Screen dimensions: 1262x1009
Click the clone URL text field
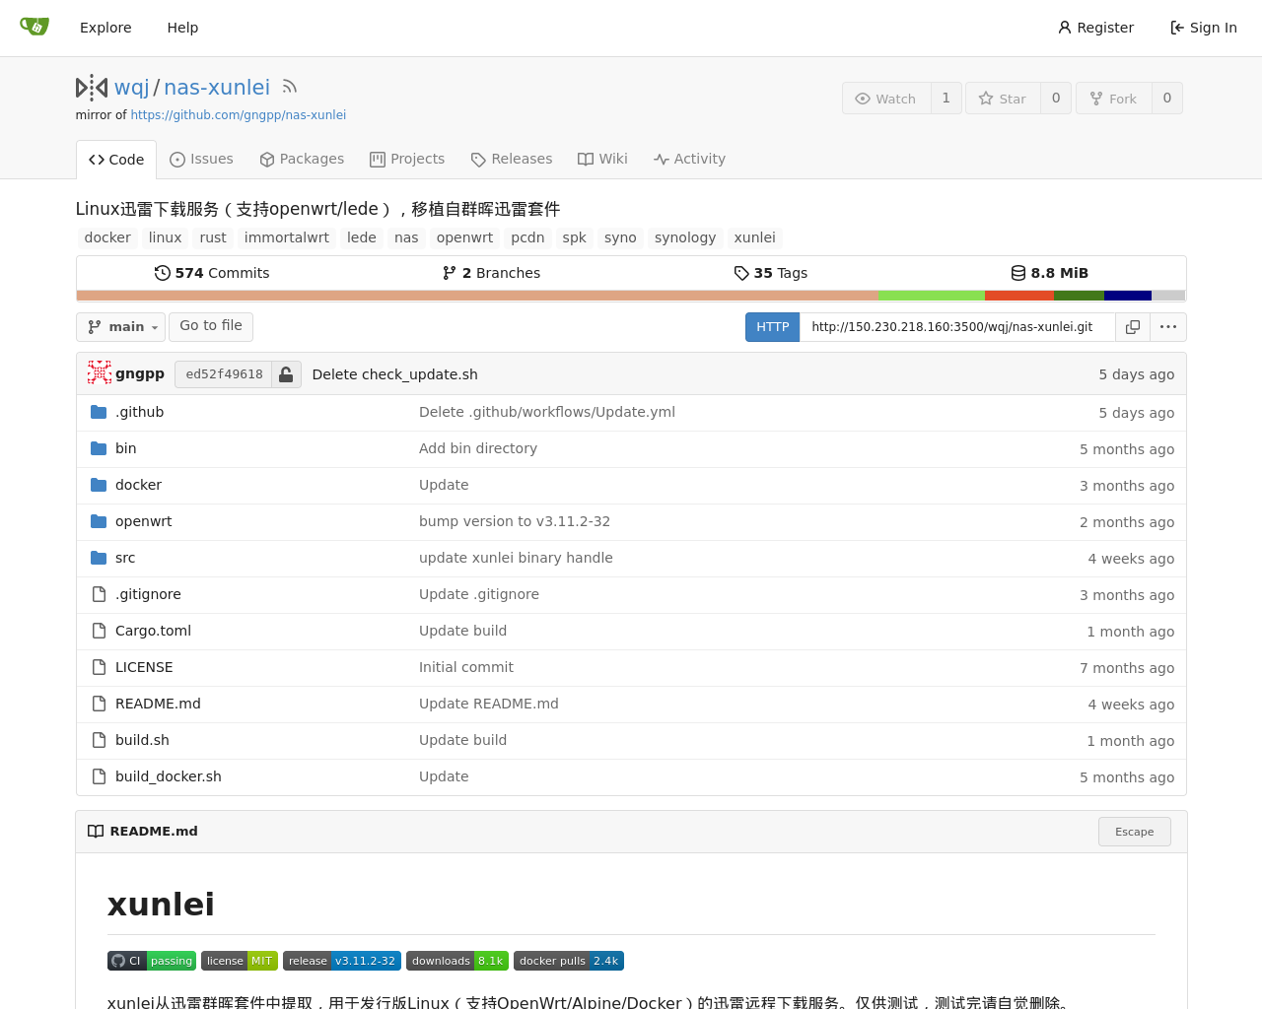coord(955,327)
